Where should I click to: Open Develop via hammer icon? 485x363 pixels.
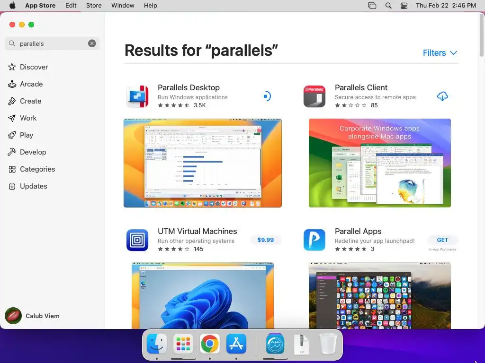coord(12,152)
